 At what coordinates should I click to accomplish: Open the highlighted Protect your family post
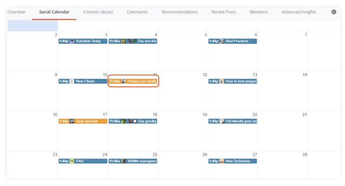133,81
